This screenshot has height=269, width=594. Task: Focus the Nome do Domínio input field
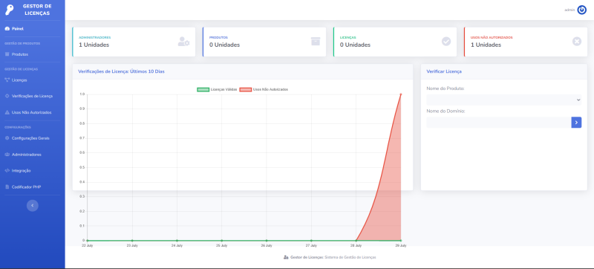498,123
